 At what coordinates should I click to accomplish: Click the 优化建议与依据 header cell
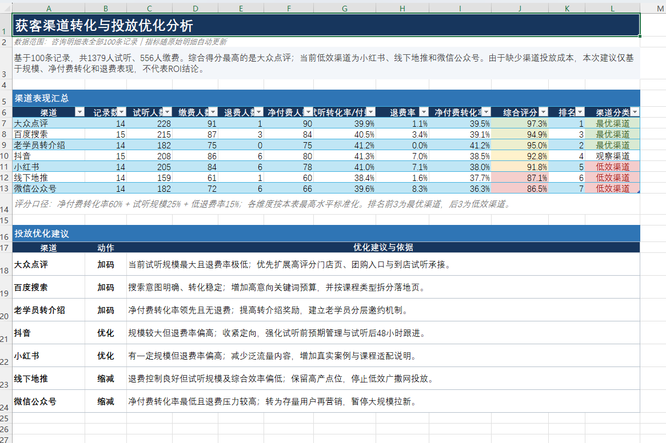pyautogui.click(x=383, y=247)
